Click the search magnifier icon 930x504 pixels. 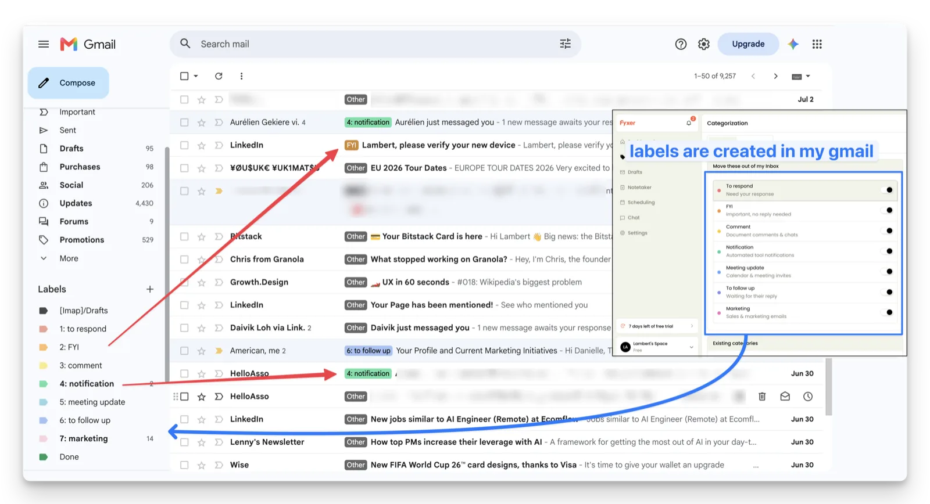pos(185,44)
